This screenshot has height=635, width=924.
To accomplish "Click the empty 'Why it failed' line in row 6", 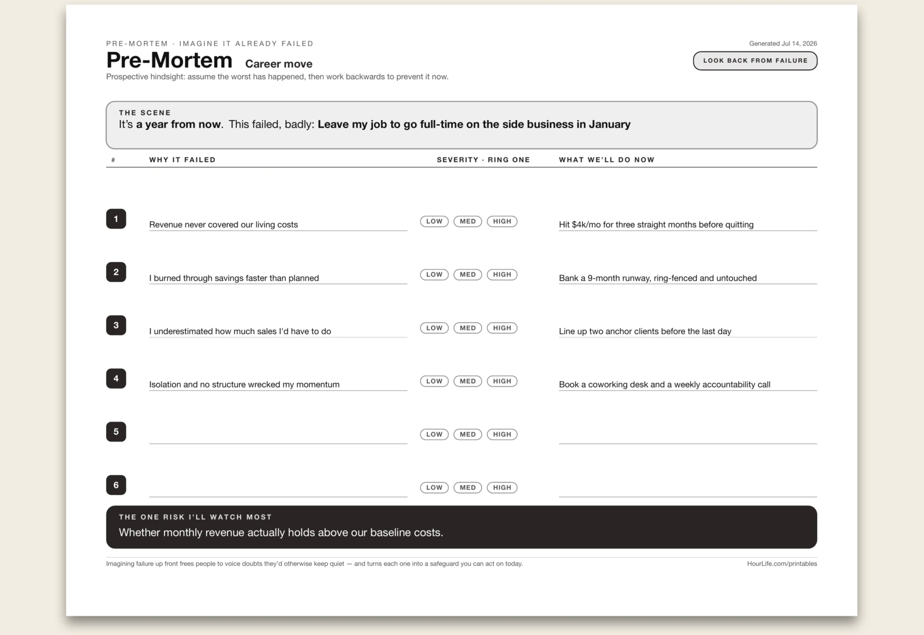I will tap(278, 489).
